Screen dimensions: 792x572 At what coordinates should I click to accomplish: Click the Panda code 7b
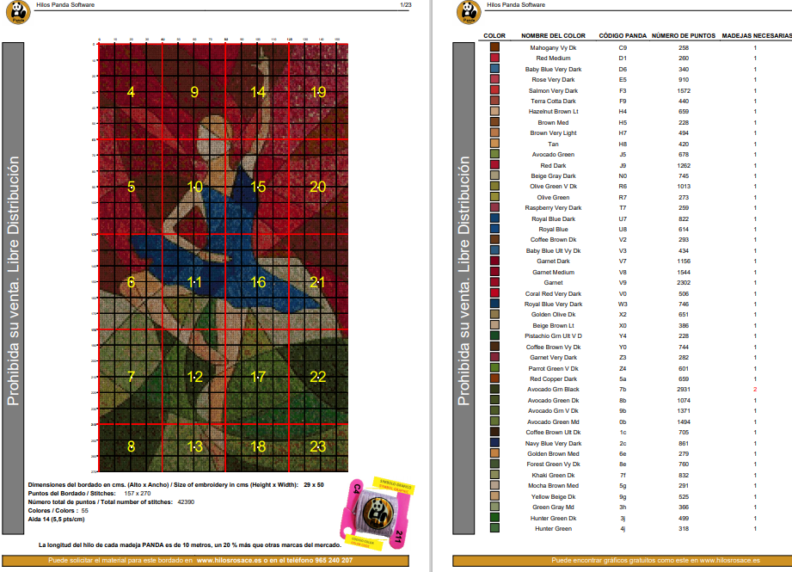[x=623, y=390]
